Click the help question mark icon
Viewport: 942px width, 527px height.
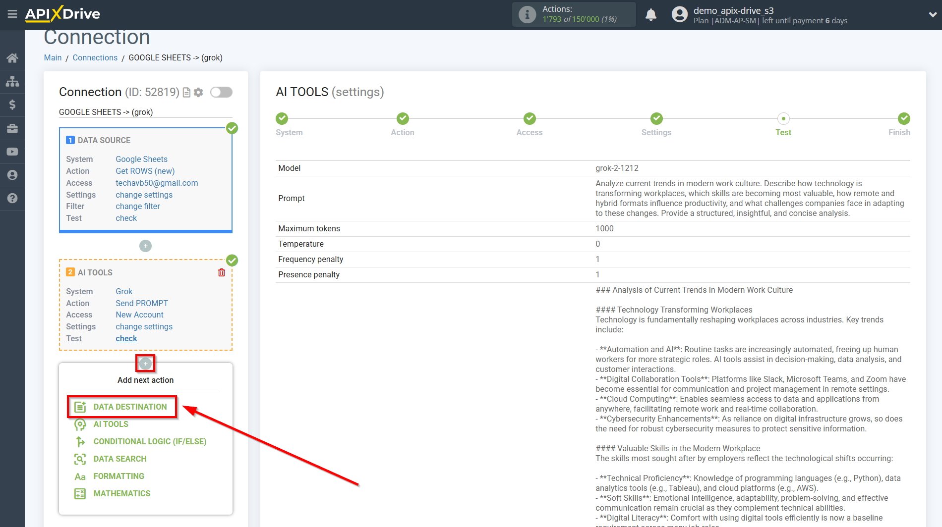(12, 199)
